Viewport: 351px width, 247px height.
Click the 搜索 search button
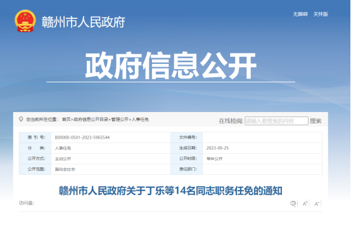point(316,121)
